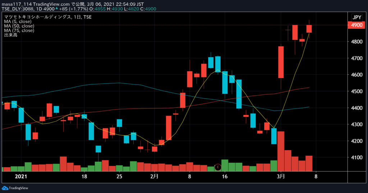Click the TSE_DLY:3088 symbol text in header

18,9
